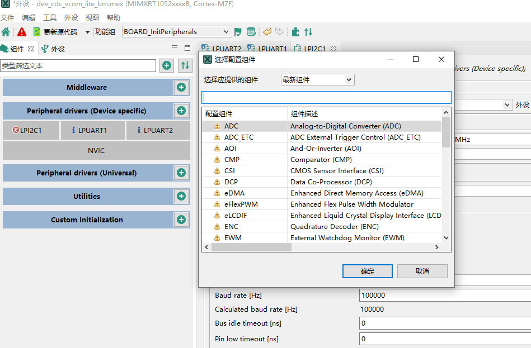
Task: Click the up-down sort toolbar icon
Action: click(x=308, y=31)
